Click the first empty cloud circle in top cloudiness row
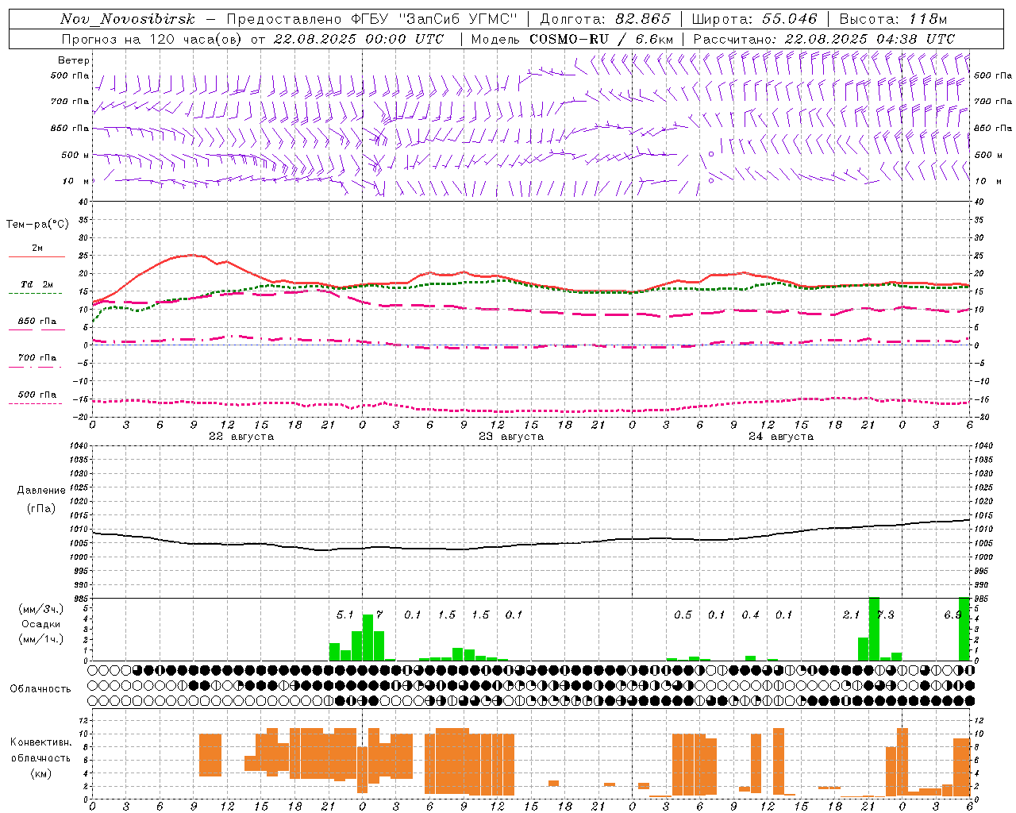The width and height of the screenshot is (1016, 813). [94, 670]
